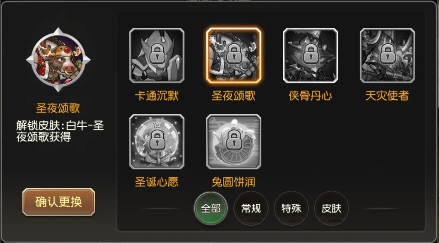Select the 兔圆饼润 mooncake icon
The height and width of the screenshot is (243, 439).
(x=233, y=142)
